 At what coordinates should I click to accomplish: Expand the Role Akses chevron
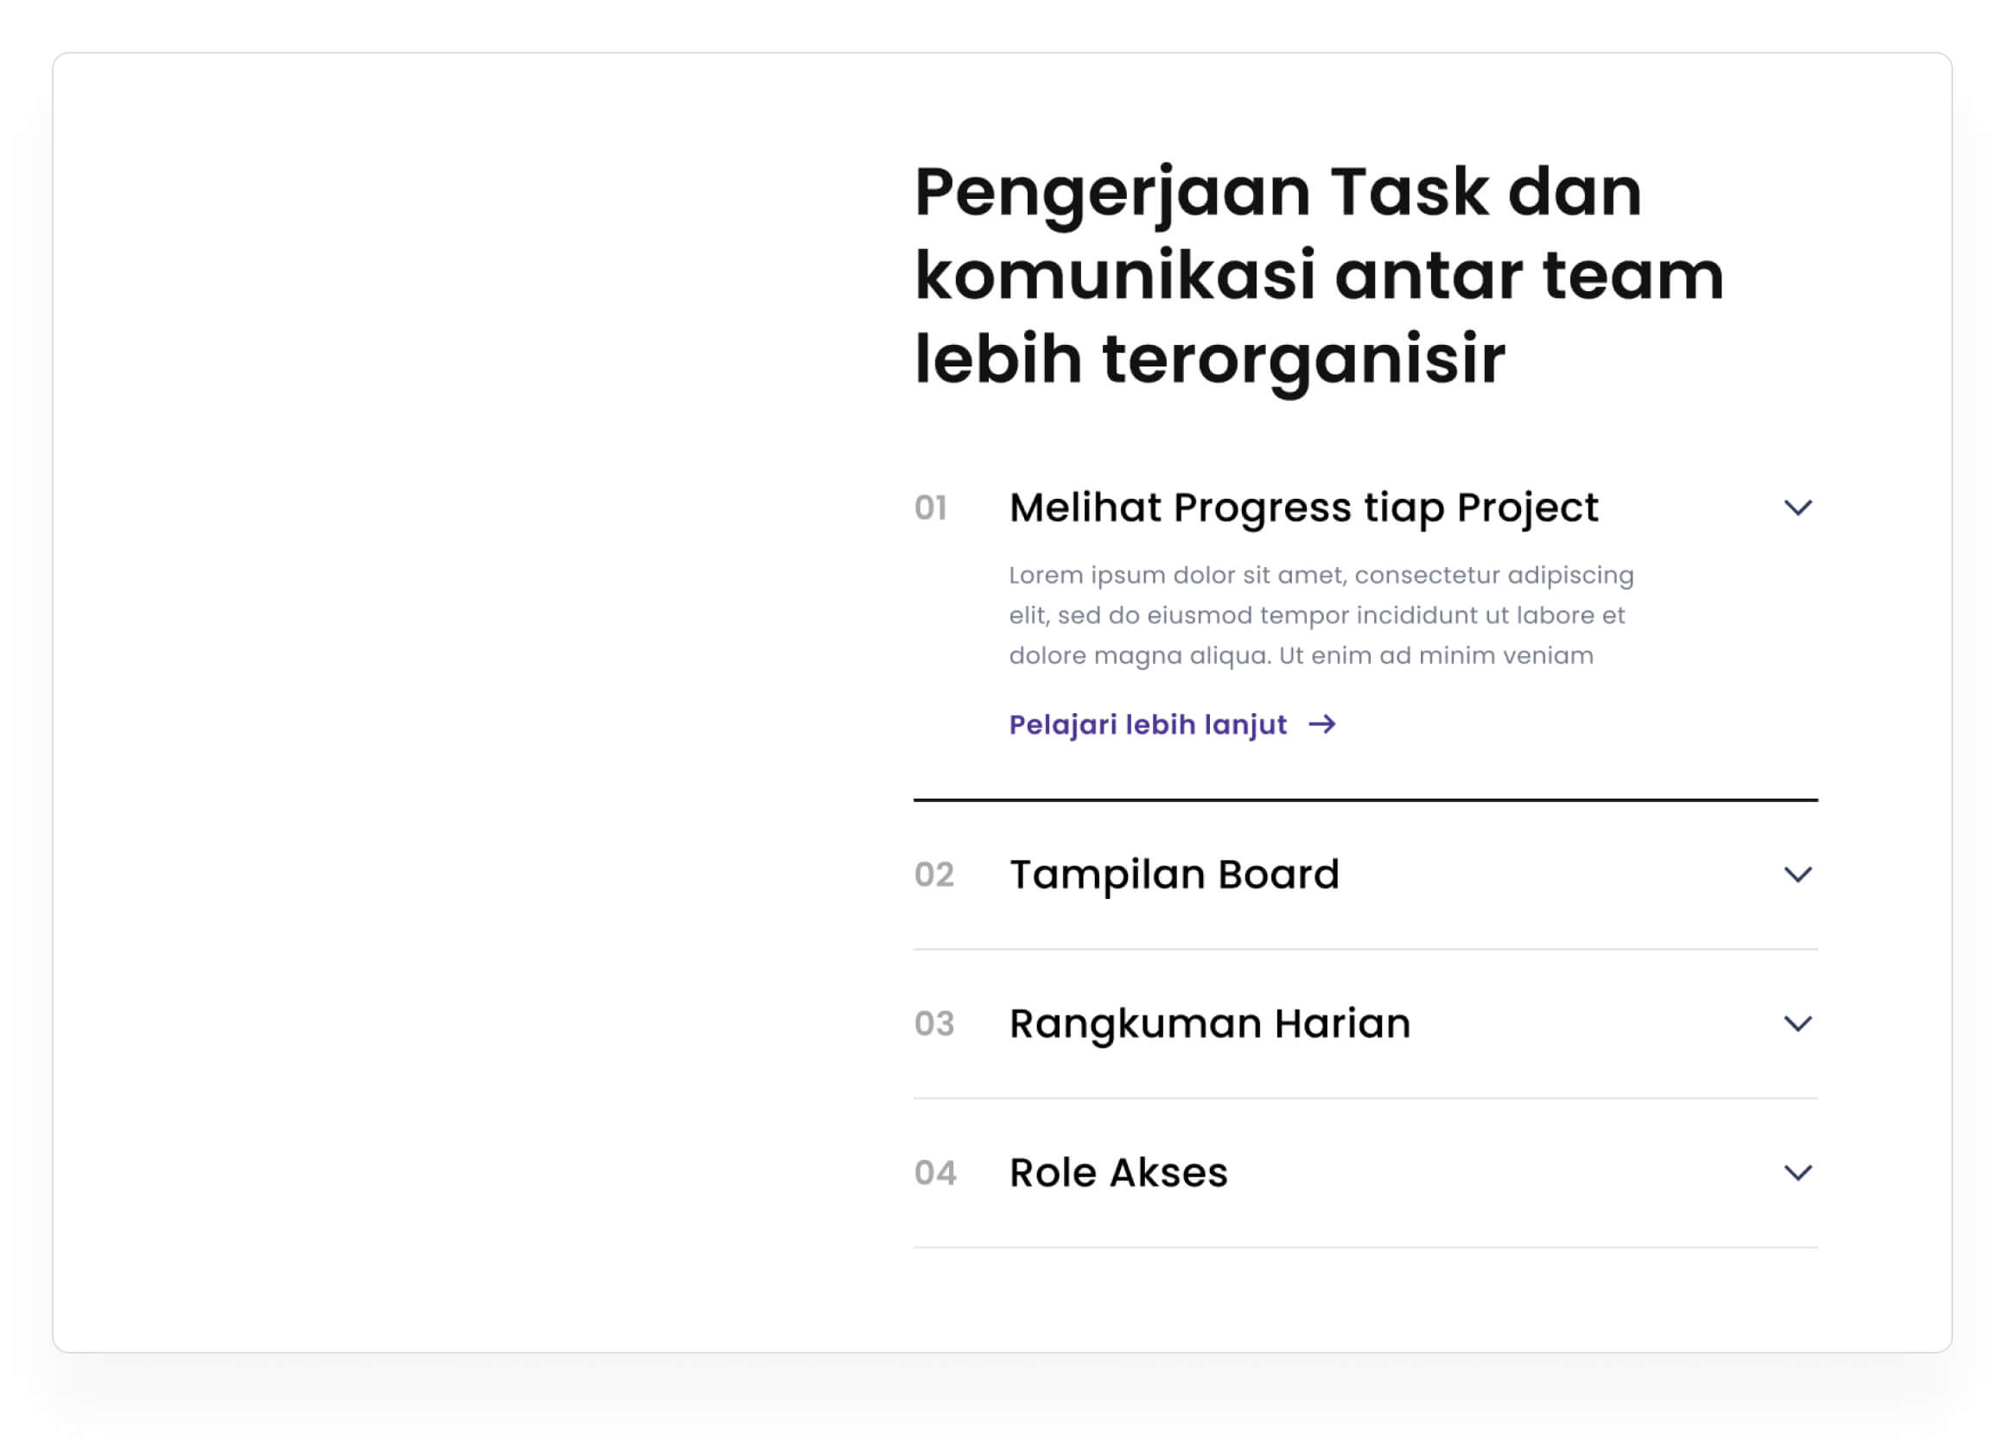pyautogui.click(x=1798, y=1173)
